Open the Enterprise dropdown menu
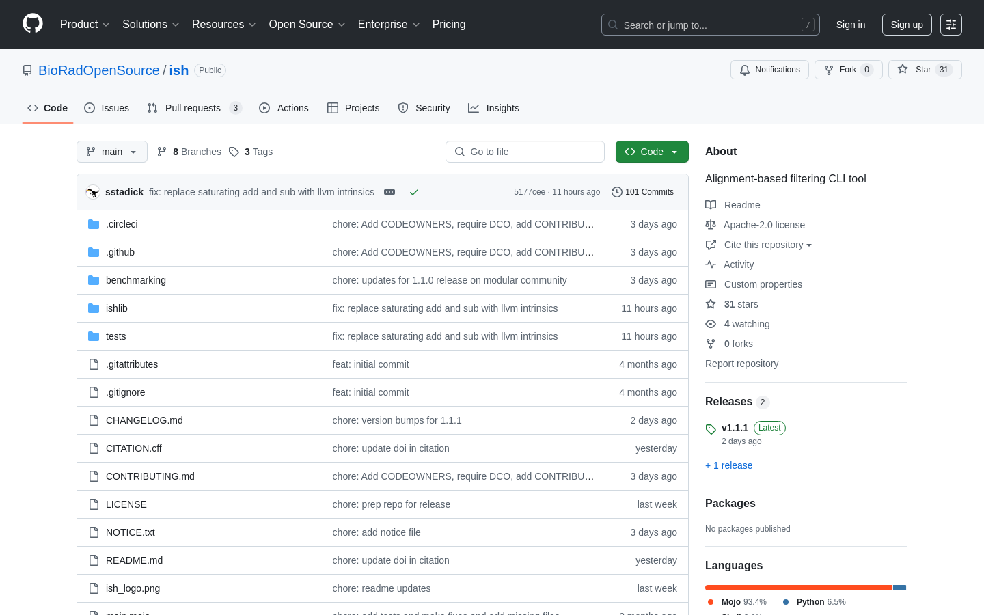984x615 pixels. click(389, 25)
